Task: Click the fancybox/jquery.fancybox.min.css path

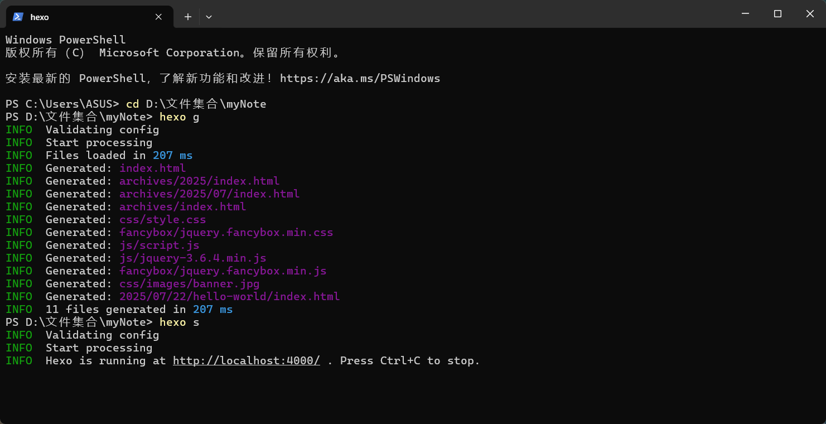Action: [x=226, y=233]
